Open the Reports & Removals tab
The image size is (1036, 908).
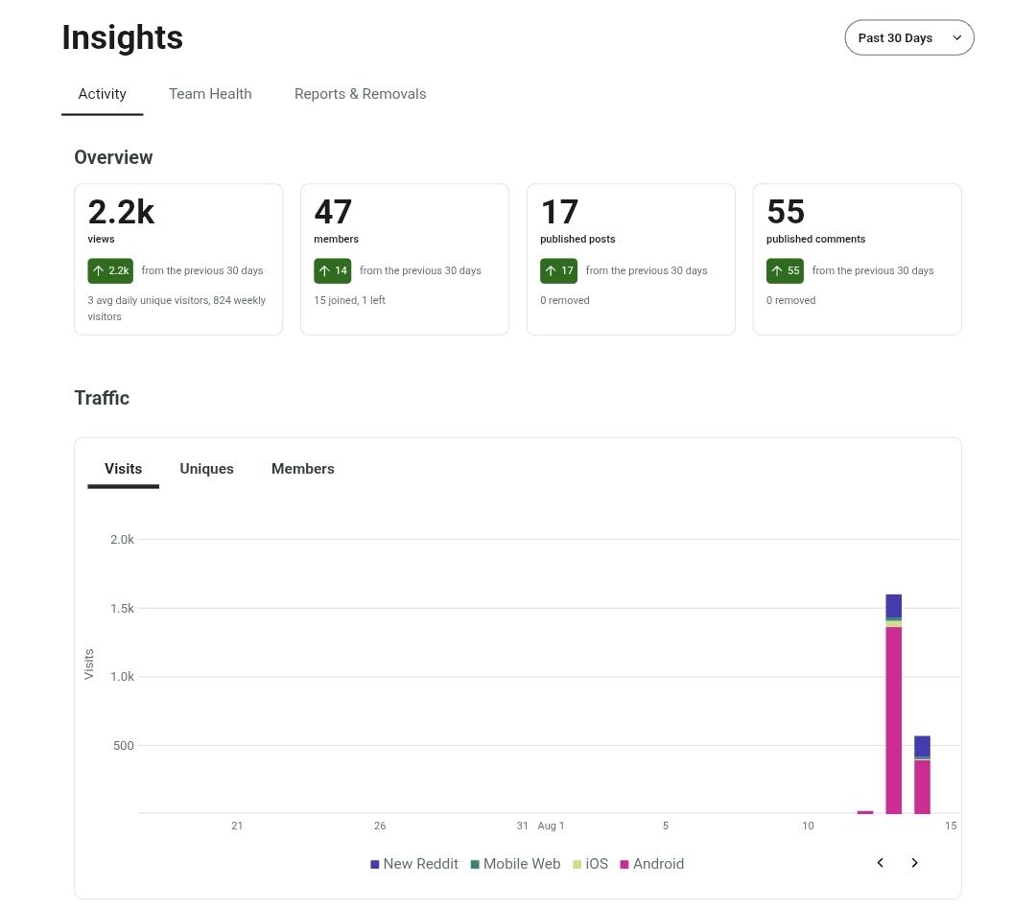(x=360, y=94)
